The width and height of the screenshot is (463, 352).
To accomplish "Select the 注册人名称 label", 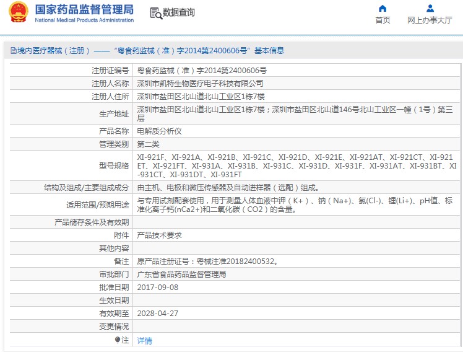I will pyautogui.click(x=110, y=83).
